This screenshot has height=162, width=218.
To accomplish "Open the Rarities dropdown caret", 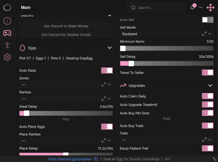I will 109,99.
